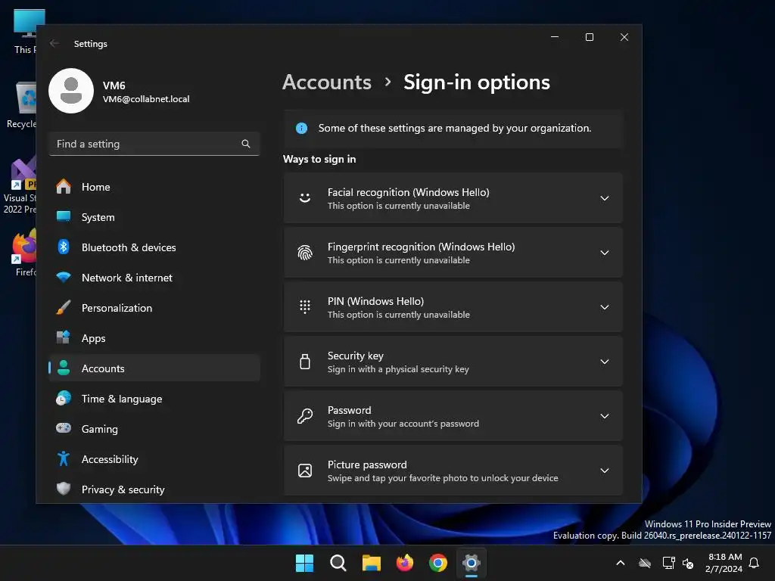Viewport: 775px width, 581px height.
Task: Click the Picture password image icon
Action: 305,471
